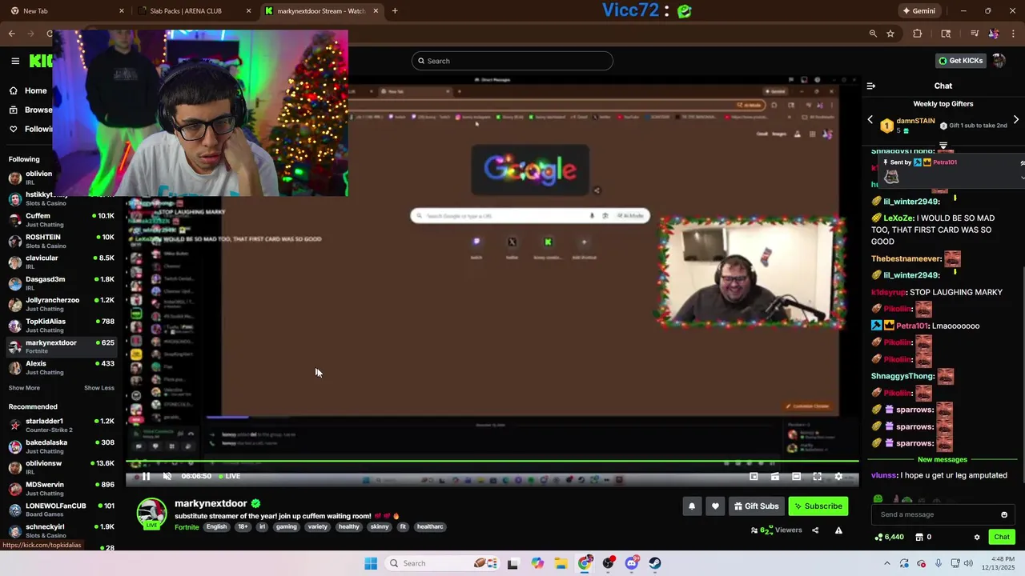Enter fullscreen with the player expand icon
This screenshot has height=576, width=1025.
pos(818,476)
